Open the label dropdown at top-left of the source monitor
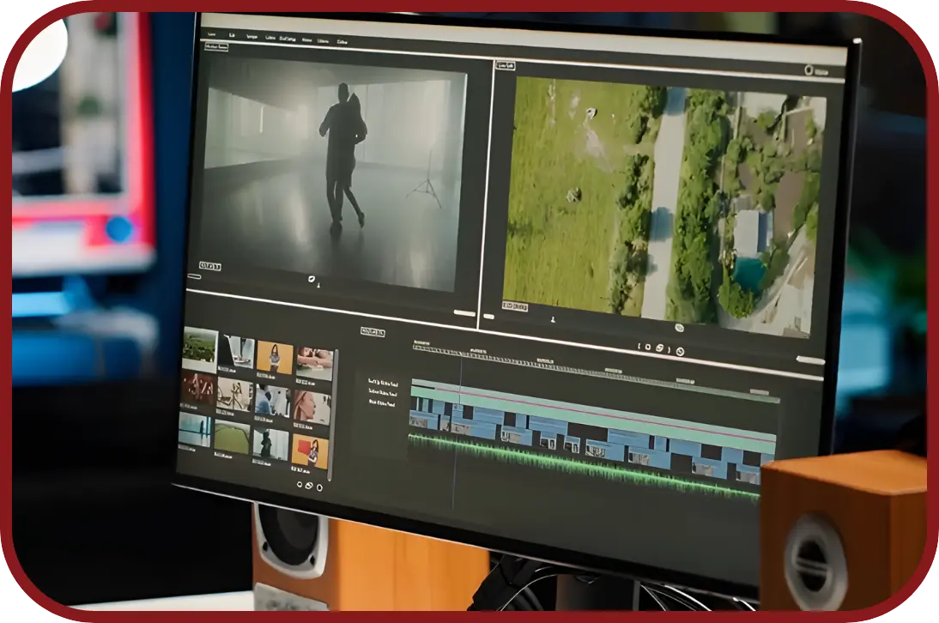 216,46
